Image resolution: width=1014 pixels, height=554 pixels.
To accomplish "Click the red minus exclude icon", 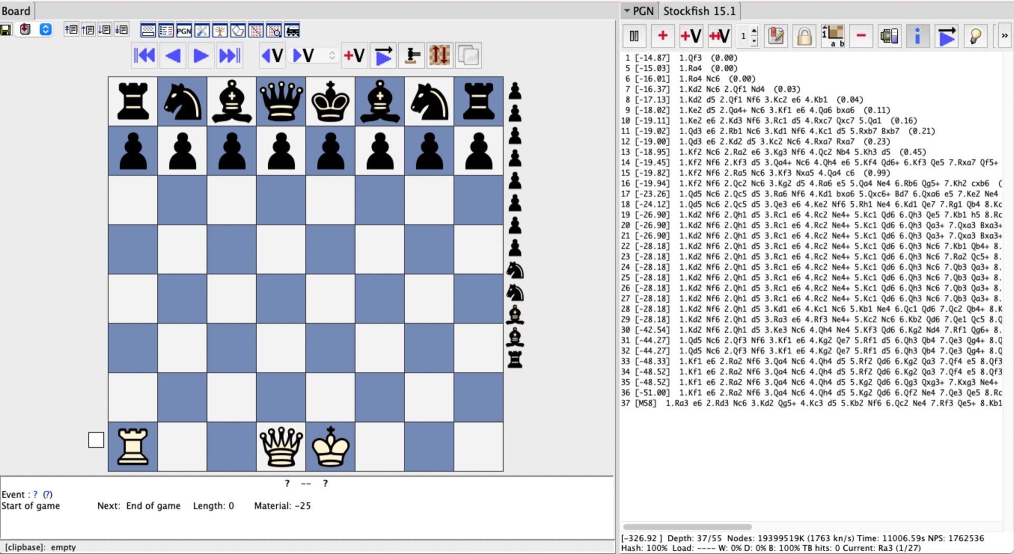I will (861, 36).
